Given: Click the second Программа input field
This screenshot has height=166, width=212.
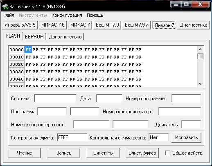Looking at the screenshot, I should pos(85,111).
